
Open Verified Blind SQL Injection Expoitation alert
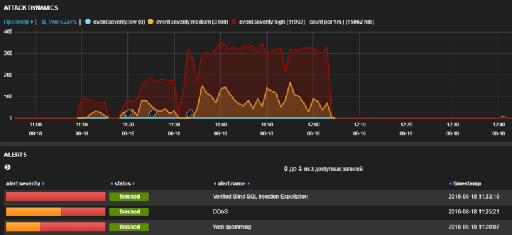coord(260,197)
